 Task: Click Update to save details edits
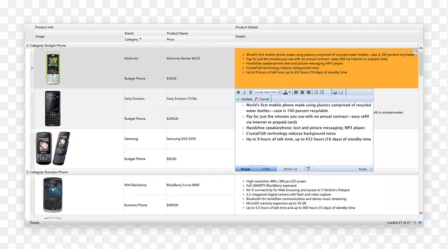[244, 98]
